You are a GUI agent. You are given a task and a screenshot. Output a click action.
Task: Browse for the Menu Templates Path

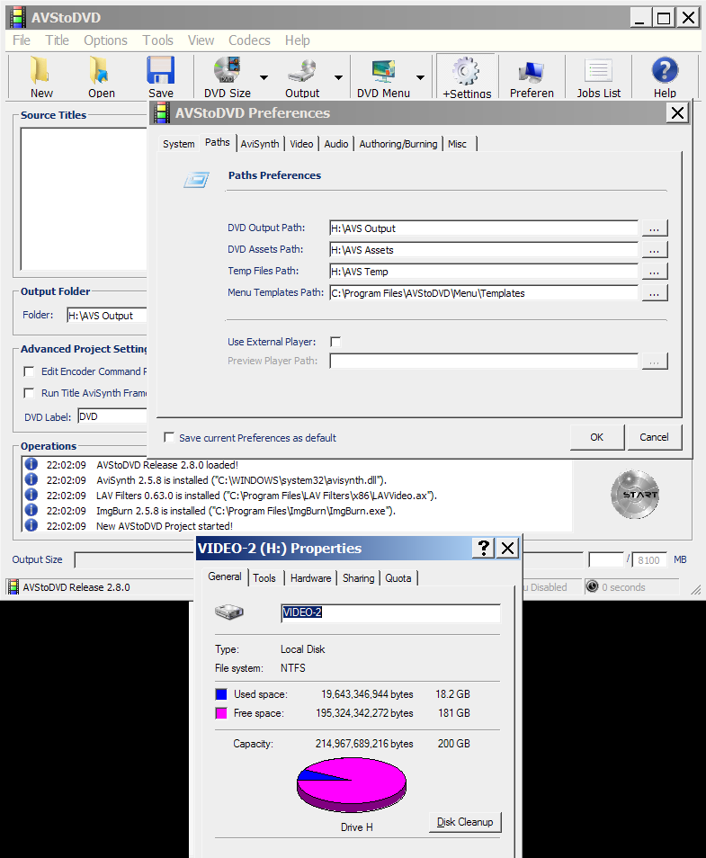[655, 293]
